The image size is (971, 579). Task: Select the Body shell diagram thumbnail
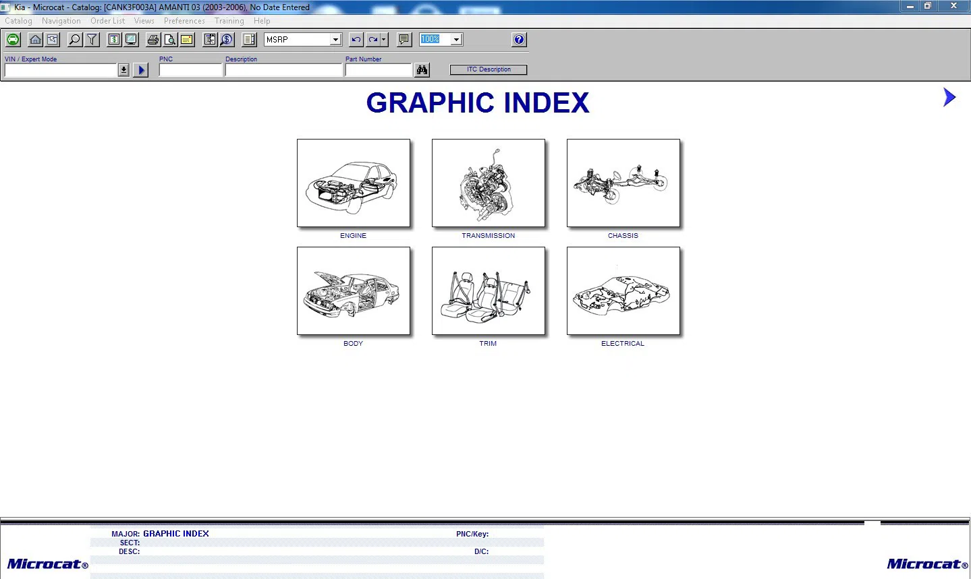(354, 291)
